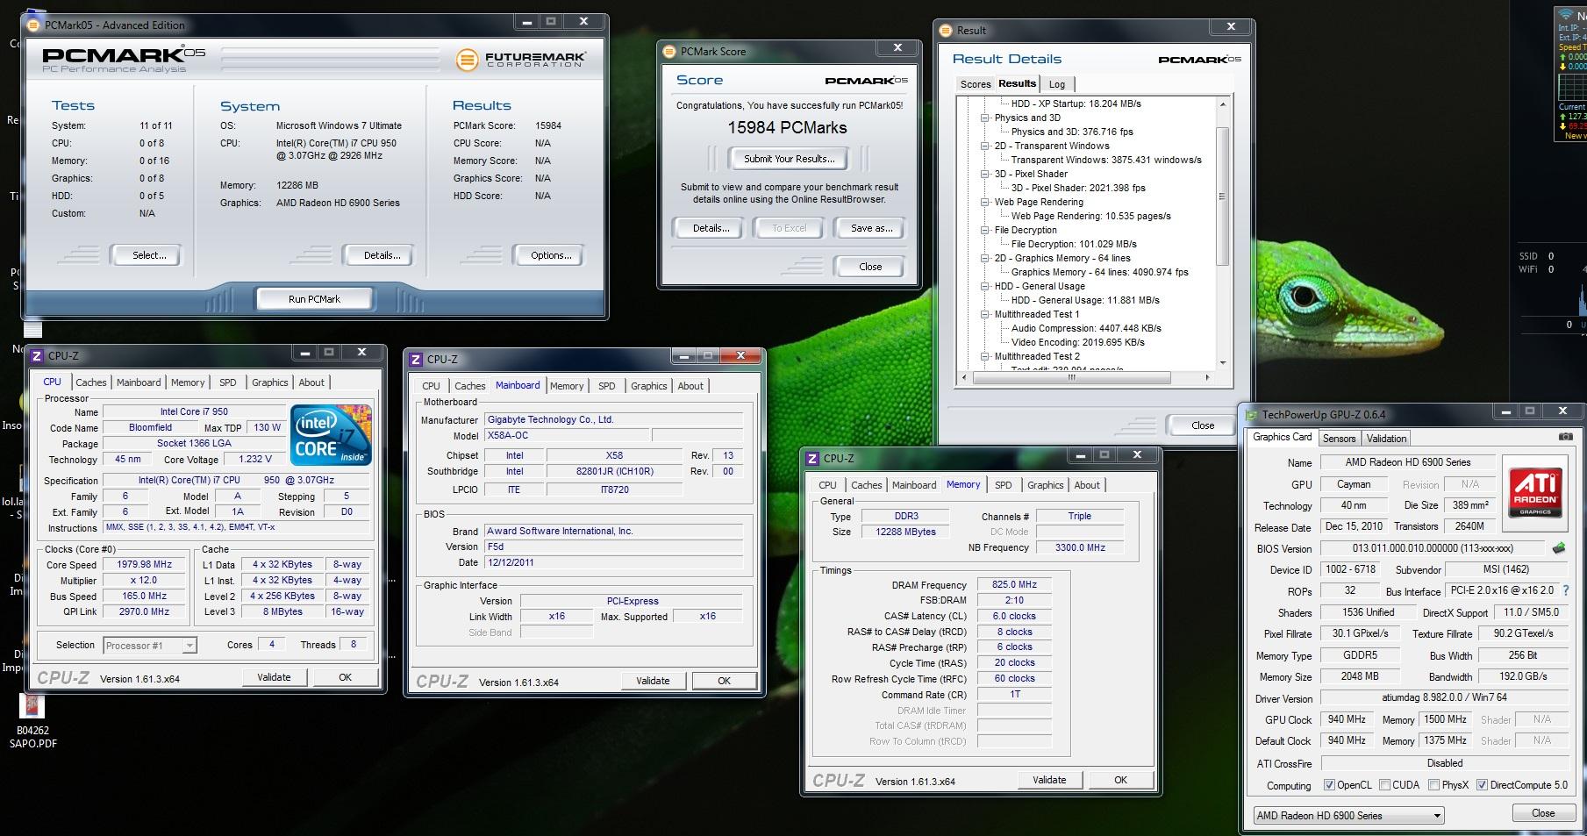Collapse the Multithreaded Test 1 node

point(985,314)
